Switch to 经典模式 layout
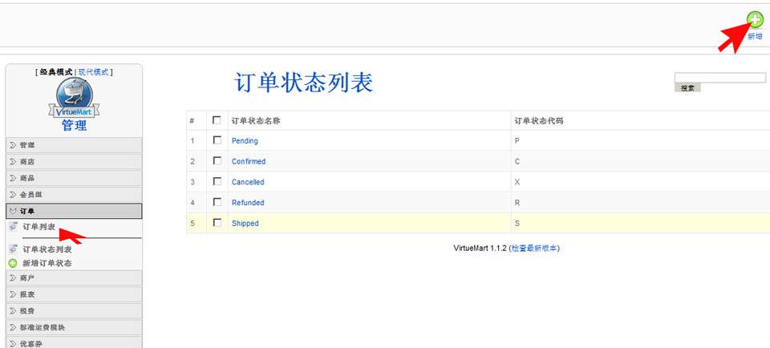 (56, 72)
